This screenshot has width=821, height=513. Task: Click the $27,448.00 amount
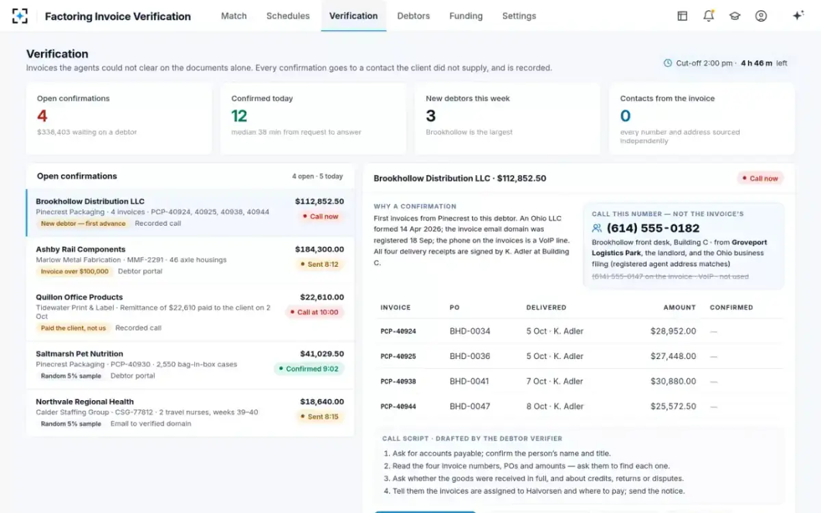click(673, 356)
